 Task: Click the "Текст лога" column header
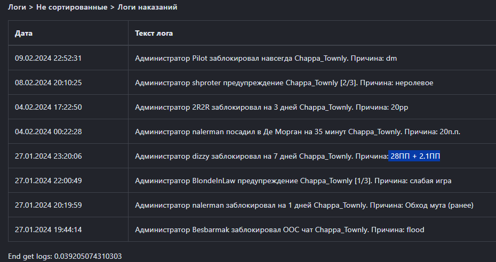pos(154,33)
